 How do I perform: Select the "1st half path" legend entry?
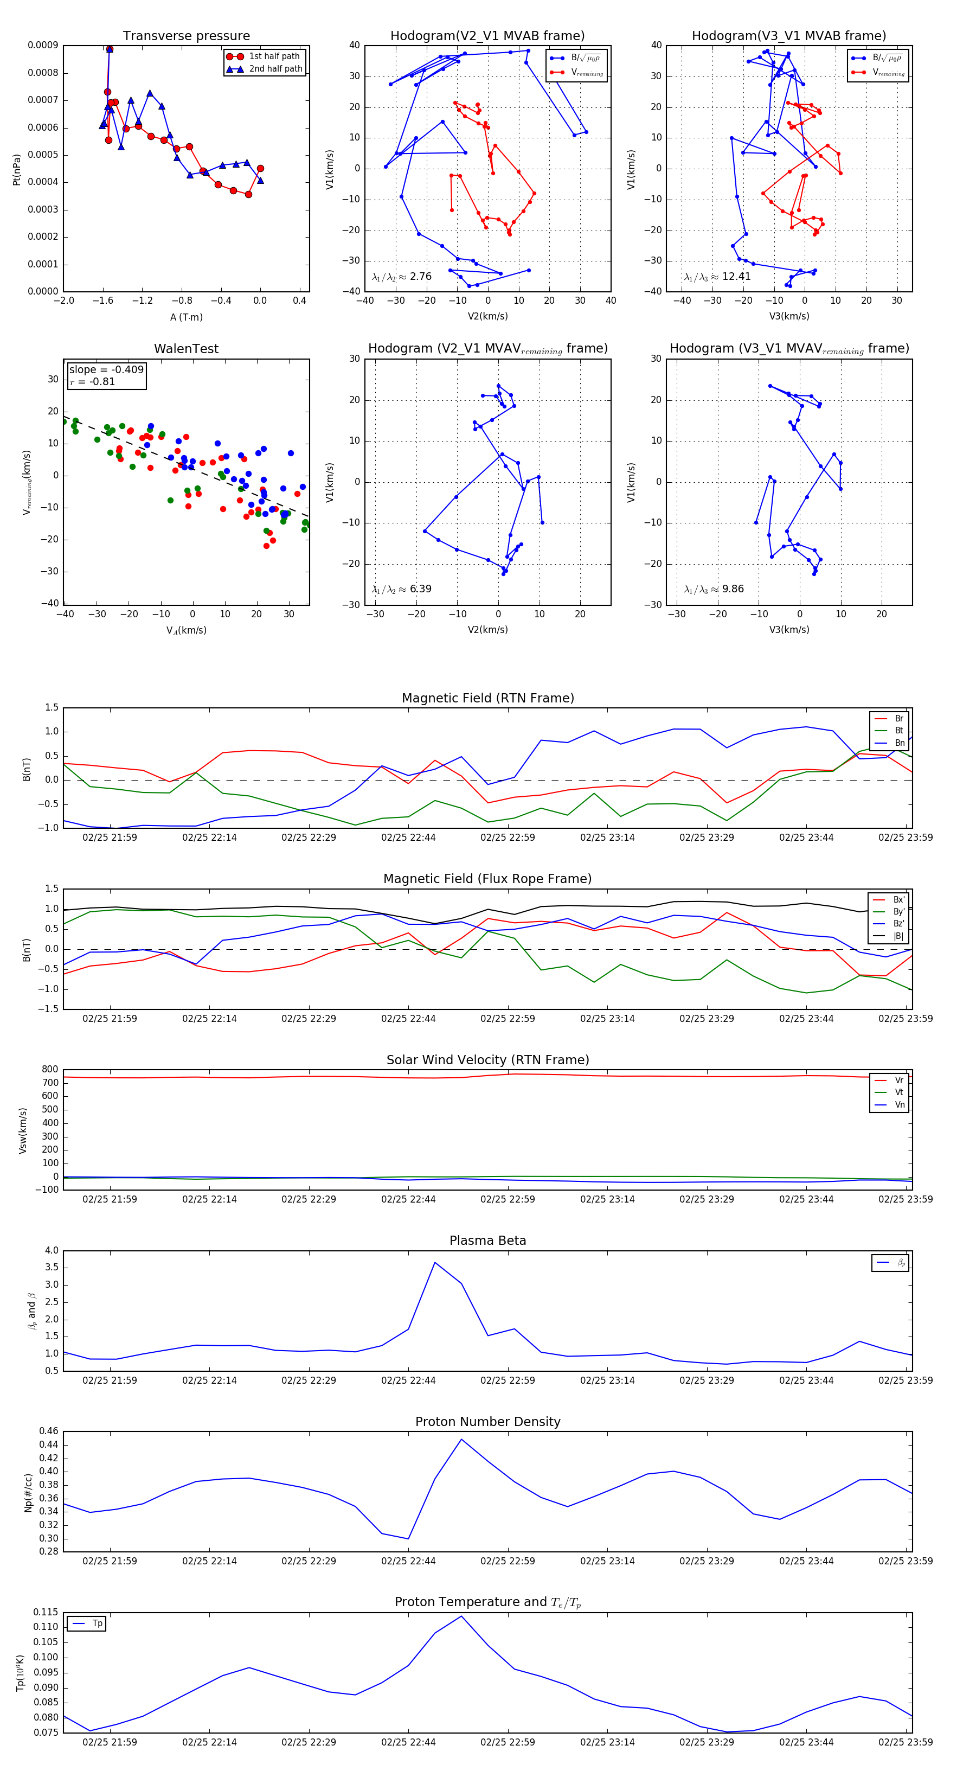[x=265, y=56]
